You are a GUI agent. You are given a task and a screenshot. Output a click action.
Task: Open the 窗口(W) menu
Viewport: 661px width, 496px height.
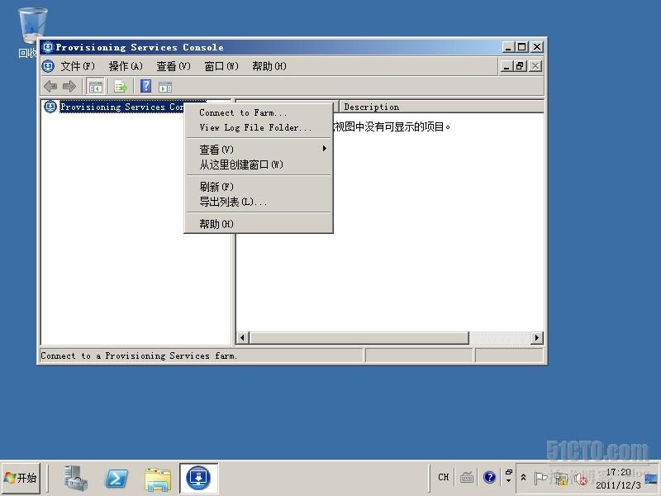(221, 66)
